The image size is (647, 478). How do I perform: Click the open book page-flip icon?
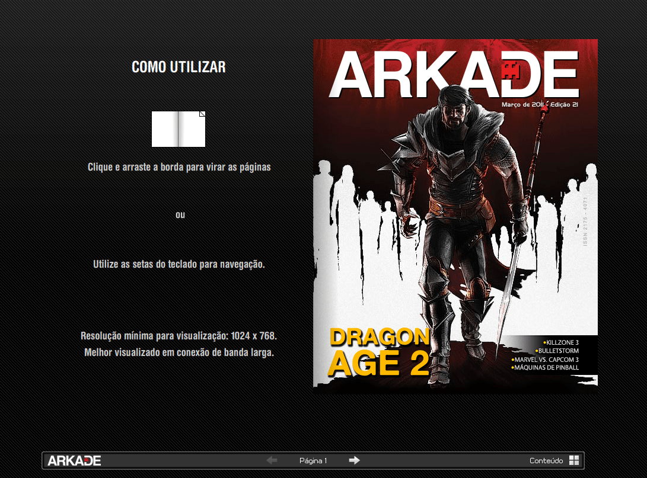point(178,129)
